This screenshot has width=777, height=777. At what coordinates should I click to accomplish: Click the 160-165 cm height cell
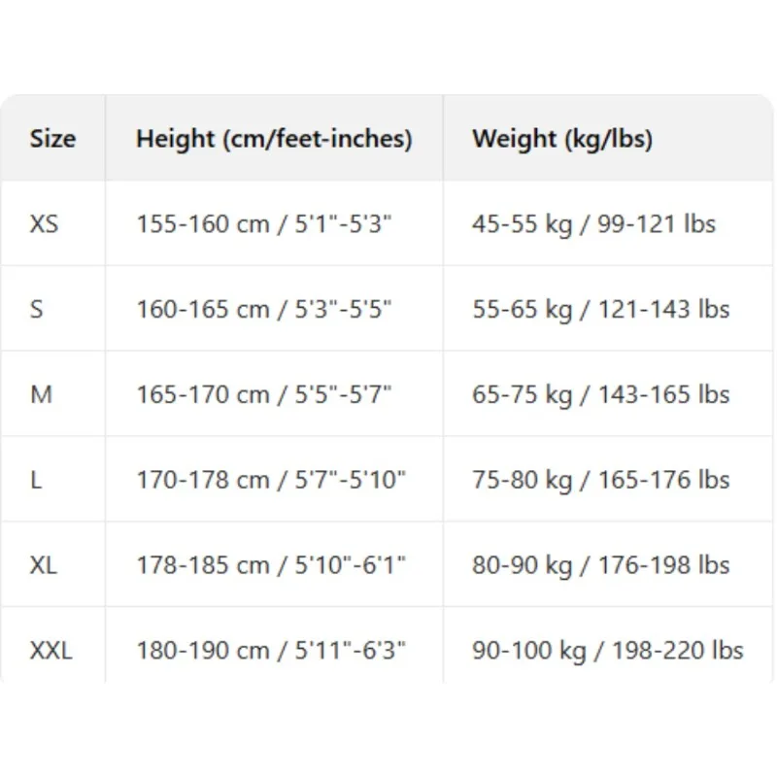pyautogui.click(x=264, y=310)
